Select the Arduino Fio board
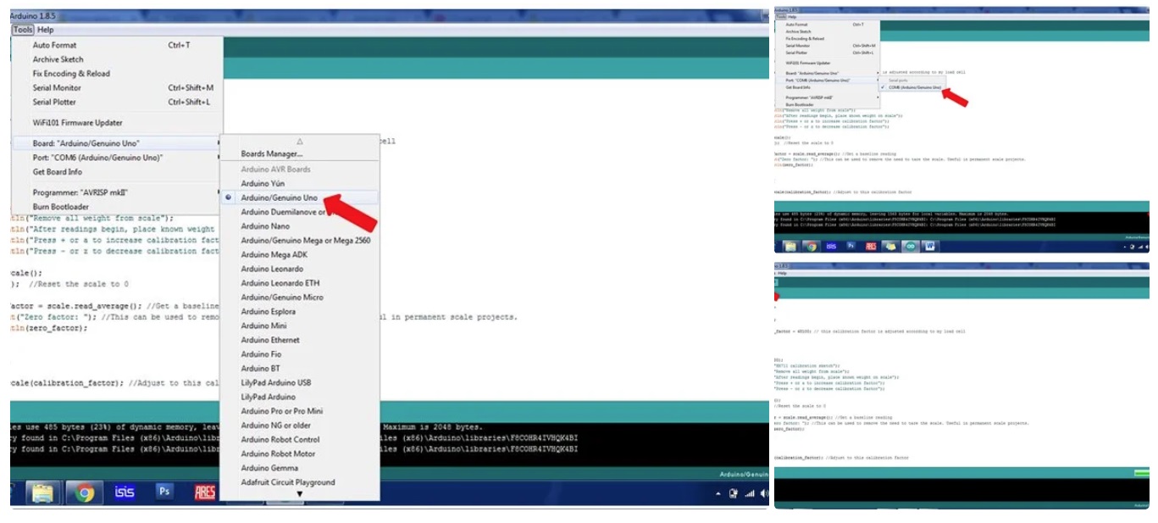 (x=300, y=354)
